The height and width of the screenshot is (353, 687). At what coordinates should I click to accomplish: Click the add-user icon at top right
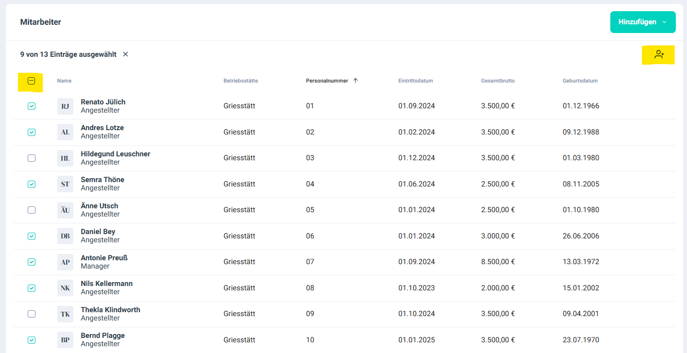click(x=658, y=54)
